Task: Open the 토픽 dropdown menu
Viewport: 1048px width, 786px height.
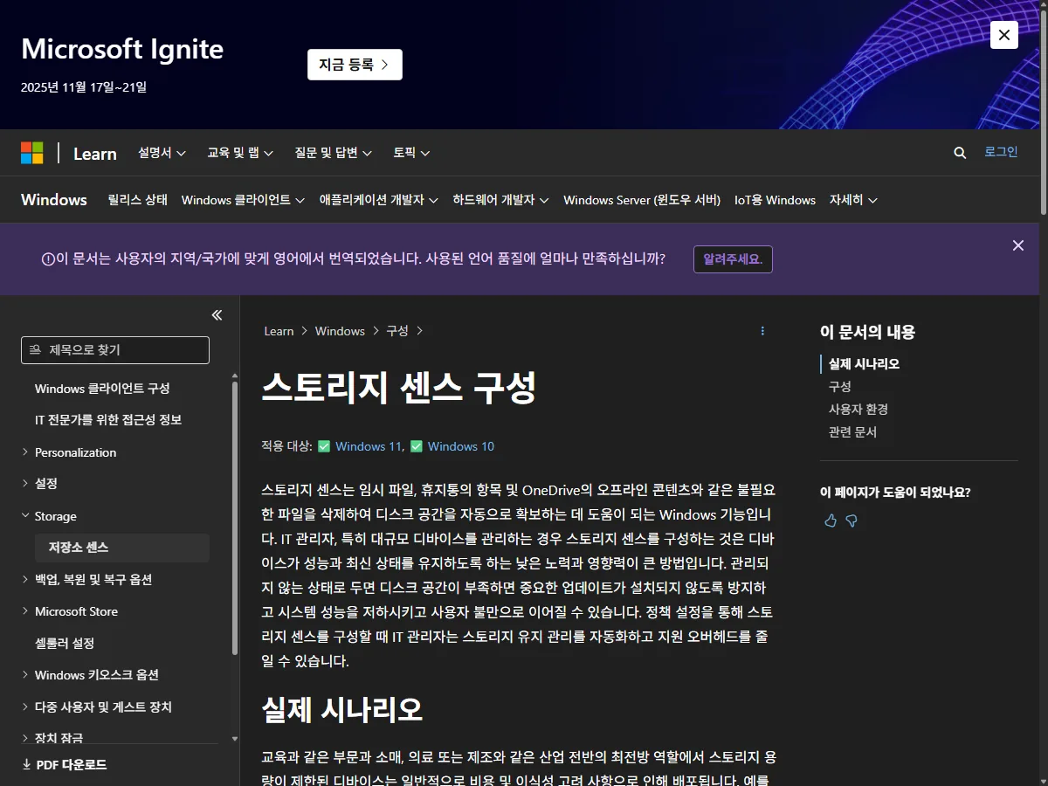Action: click(411, 153)
